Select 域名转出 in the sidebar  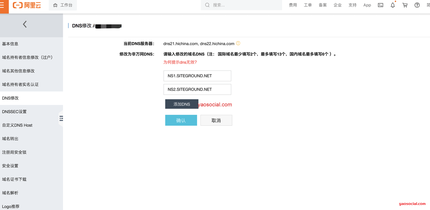click(10, 139)
